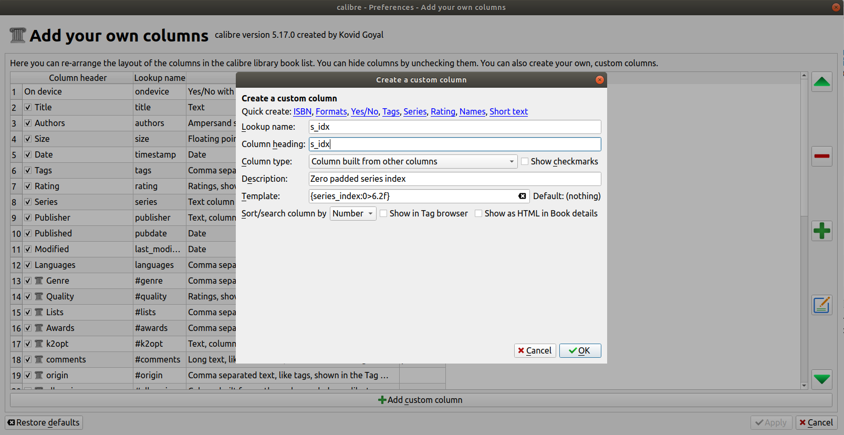Quick create an ISBN column
This screenshot has width=844, height=435.
pyautogui.click(x=302, y=111)
